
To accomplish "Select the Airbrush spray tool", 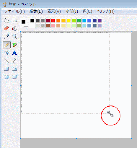I will pyautogui.click(x=6, y=53).
